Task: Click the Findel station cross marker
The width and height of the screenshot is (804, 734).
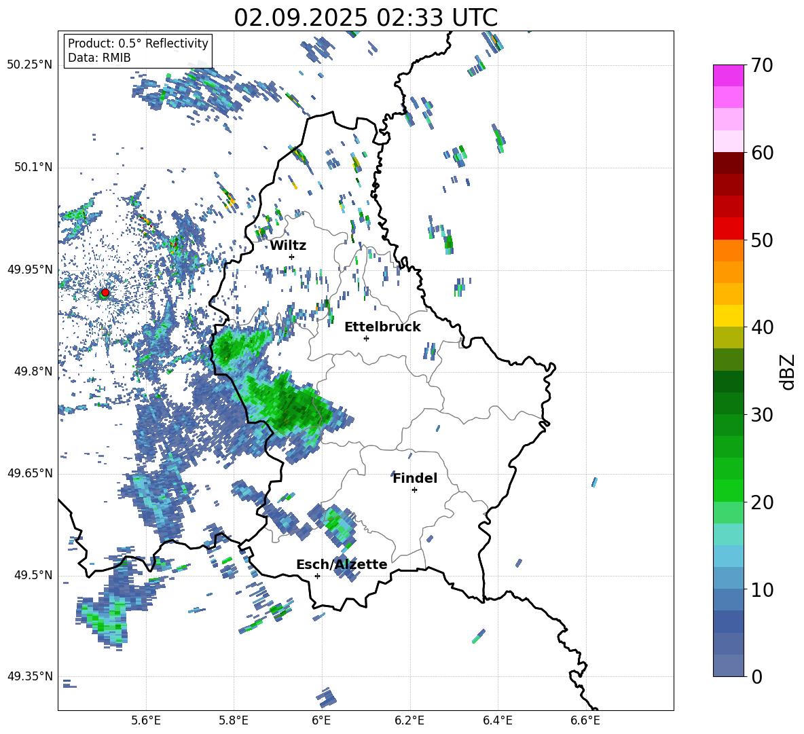Action: click(x=414, y=490)
